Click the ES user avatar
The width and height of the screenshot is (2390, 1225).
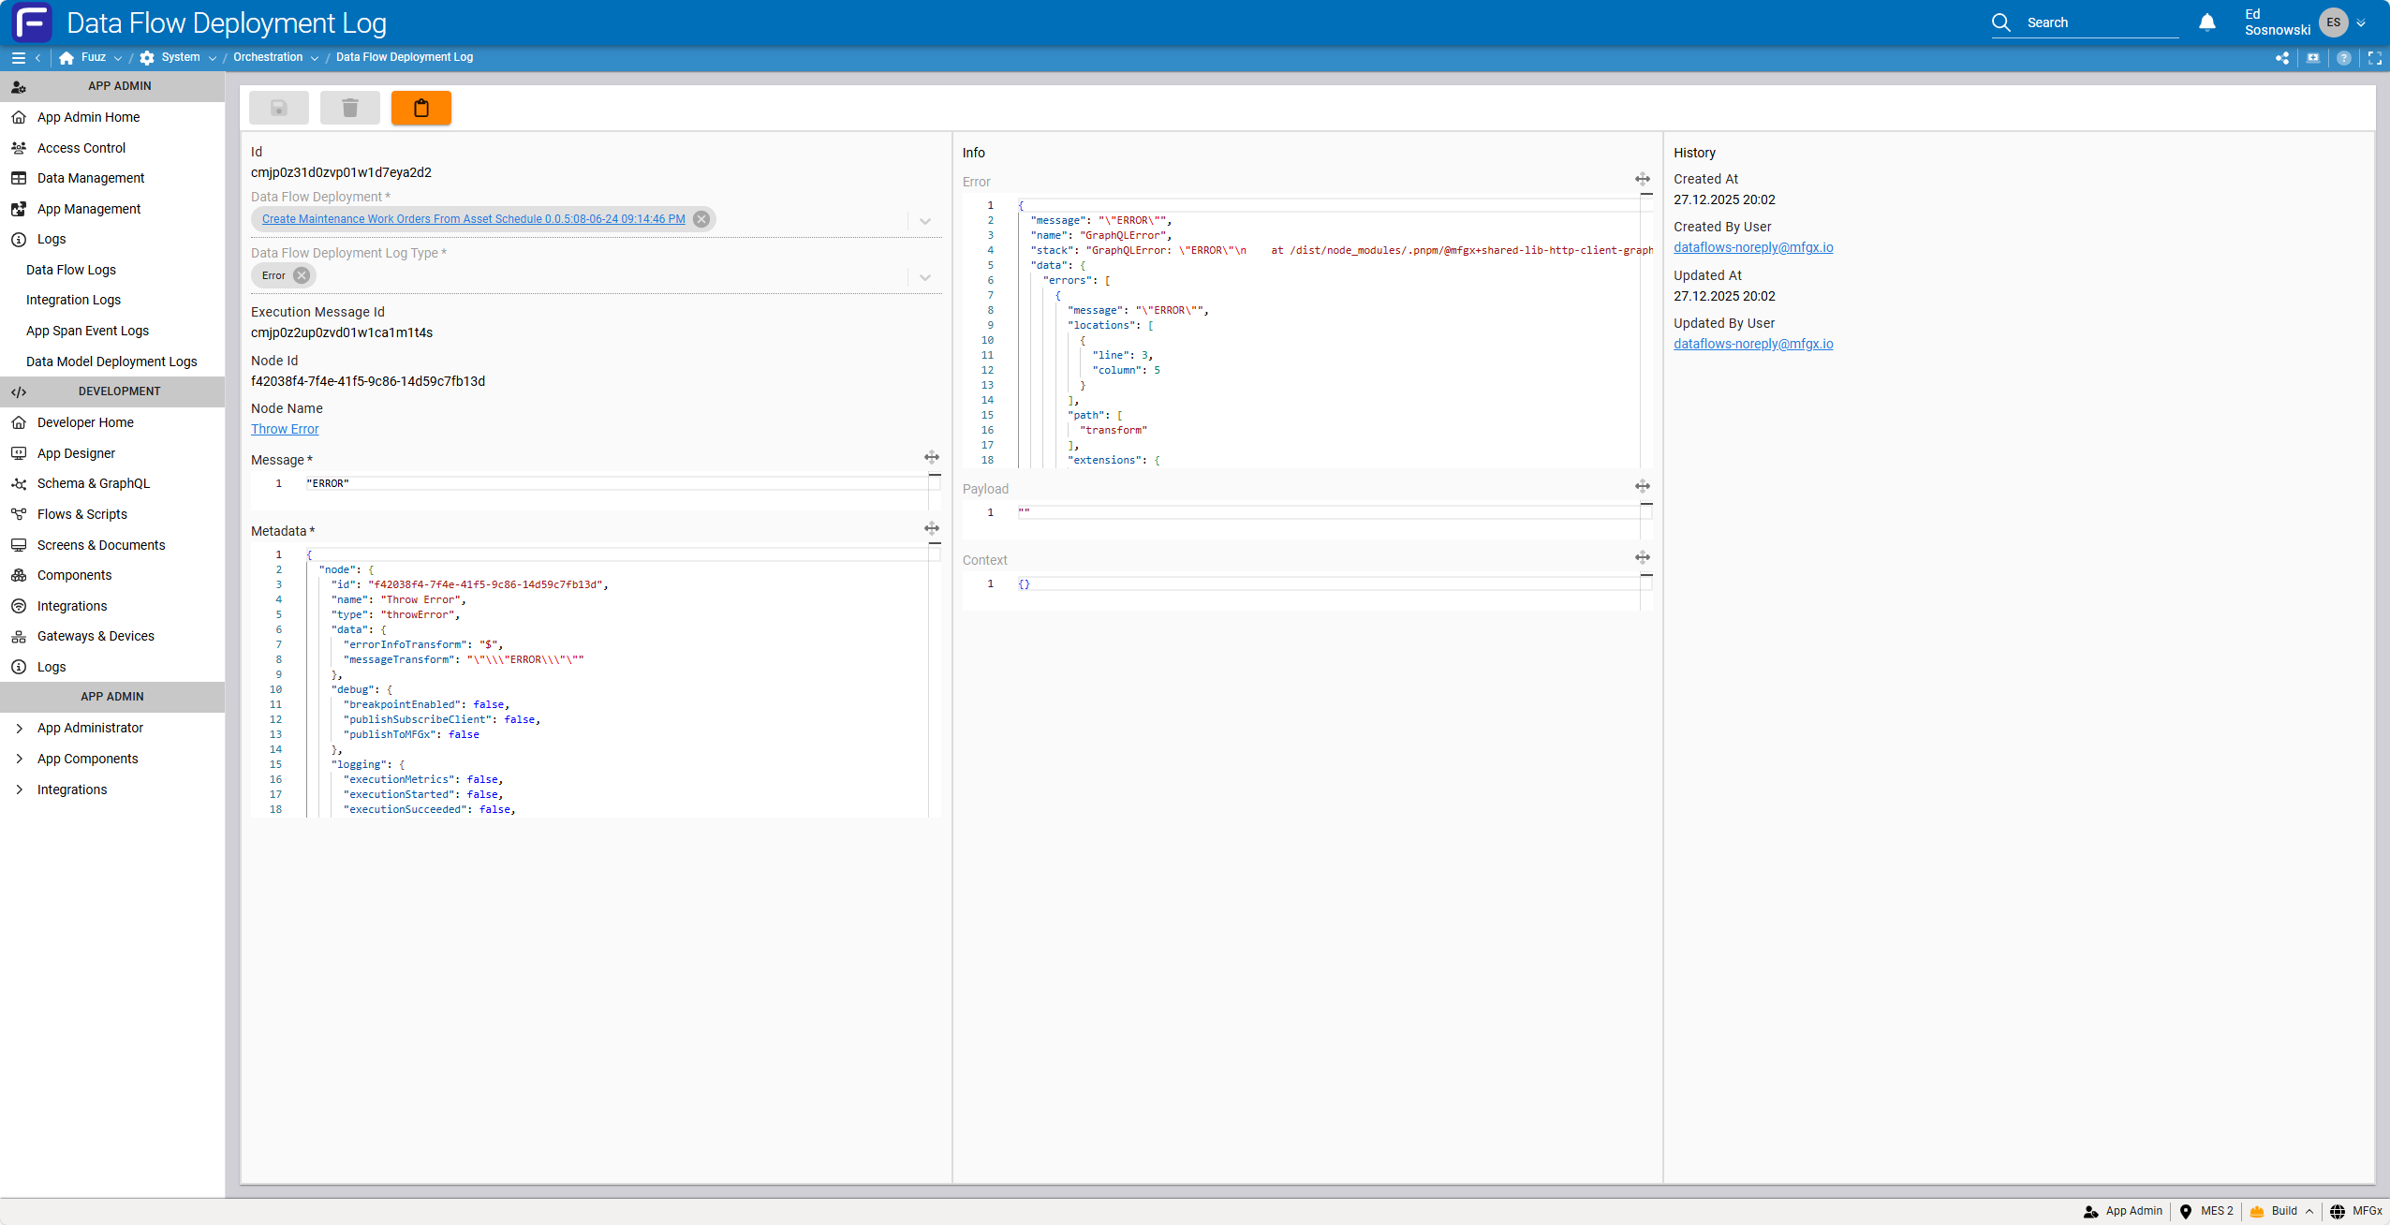pyautogui.click(x=2334, y=22)
